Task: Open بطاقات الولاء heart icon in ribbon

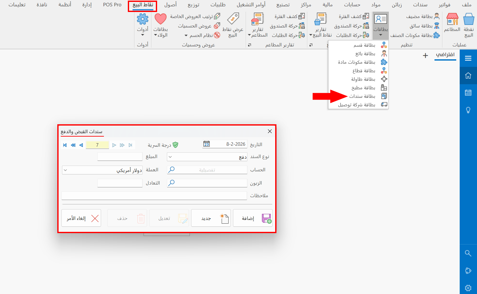Action: tap(161, 19)
